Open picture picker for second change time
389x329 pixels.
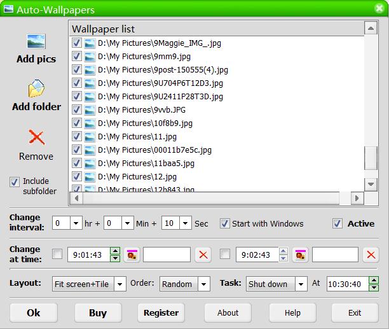[x=300, y=255]
